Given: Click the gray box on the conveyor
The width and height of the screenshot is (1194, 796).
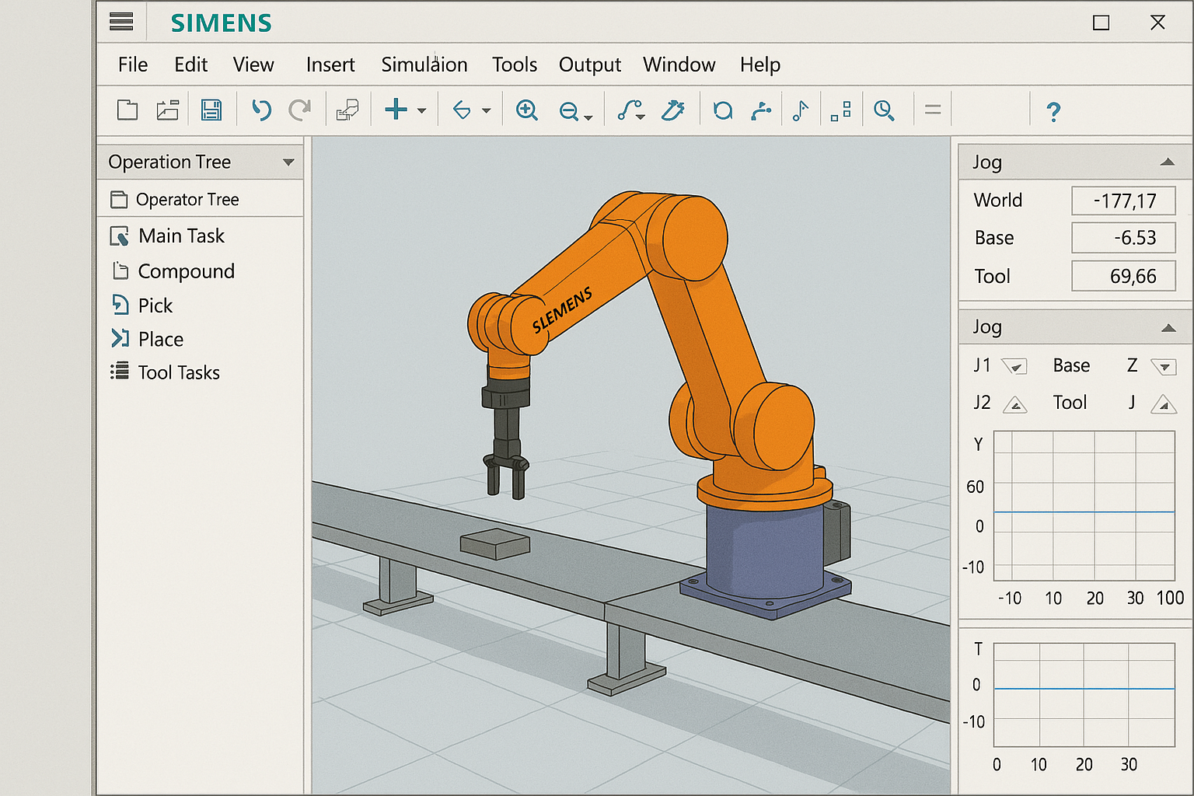Looking at the screenshot, I should [x=495, y=543].
